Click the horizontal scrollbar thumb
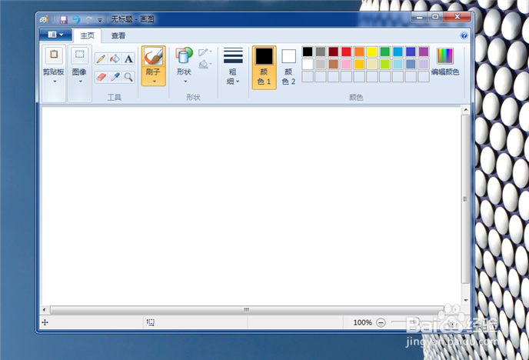Screen dimensions: 529x360 (x=247, y=309)
